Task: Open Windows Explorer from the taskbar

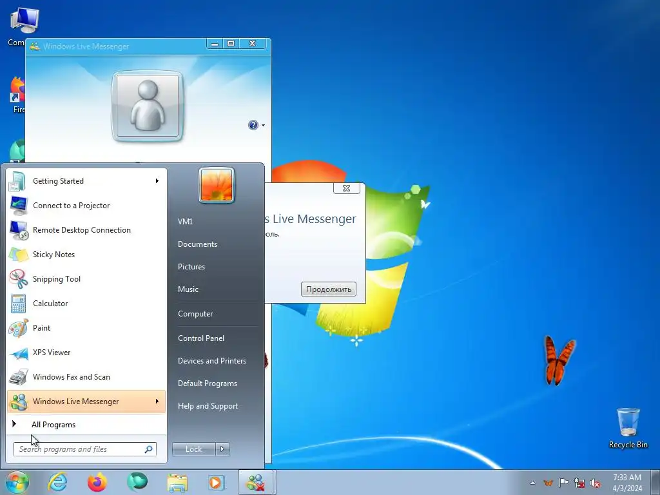Action: (x=177, y=482)
